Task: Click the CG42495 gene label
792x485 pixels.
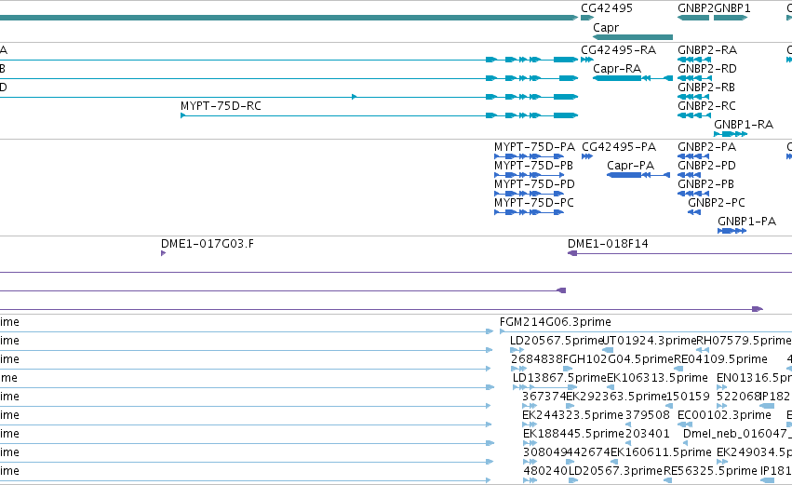Action: coord(607,8)
